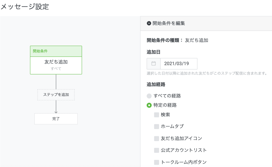
Task: Click the green 開始条件 node header
Action: coord(56,51)
